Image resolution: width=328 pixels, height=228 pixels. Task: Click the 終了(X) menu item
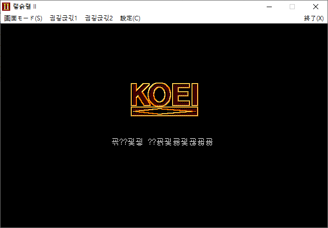click(x=314, y=18)
